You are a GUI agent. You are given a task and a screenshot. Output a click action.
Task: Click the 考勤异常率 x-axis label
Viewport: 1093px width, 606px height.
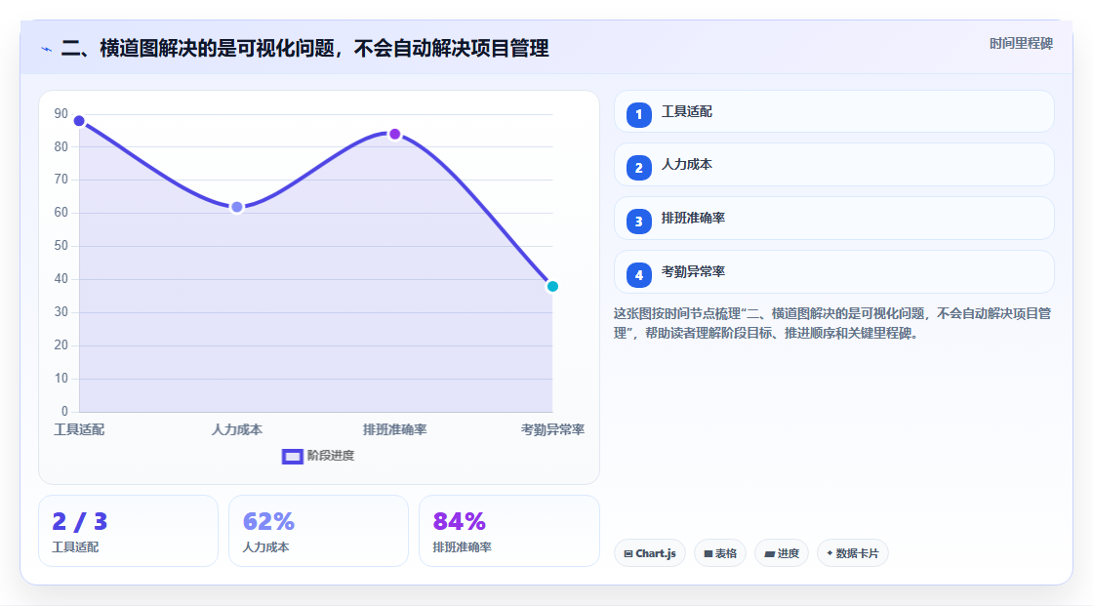552,429
